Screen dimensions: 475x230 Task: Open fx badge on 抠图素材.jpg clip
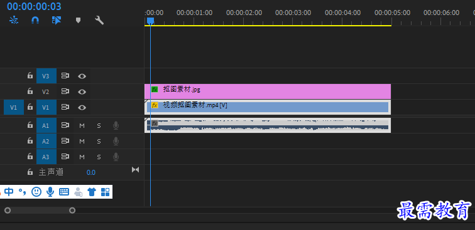(x=155, y=90)
